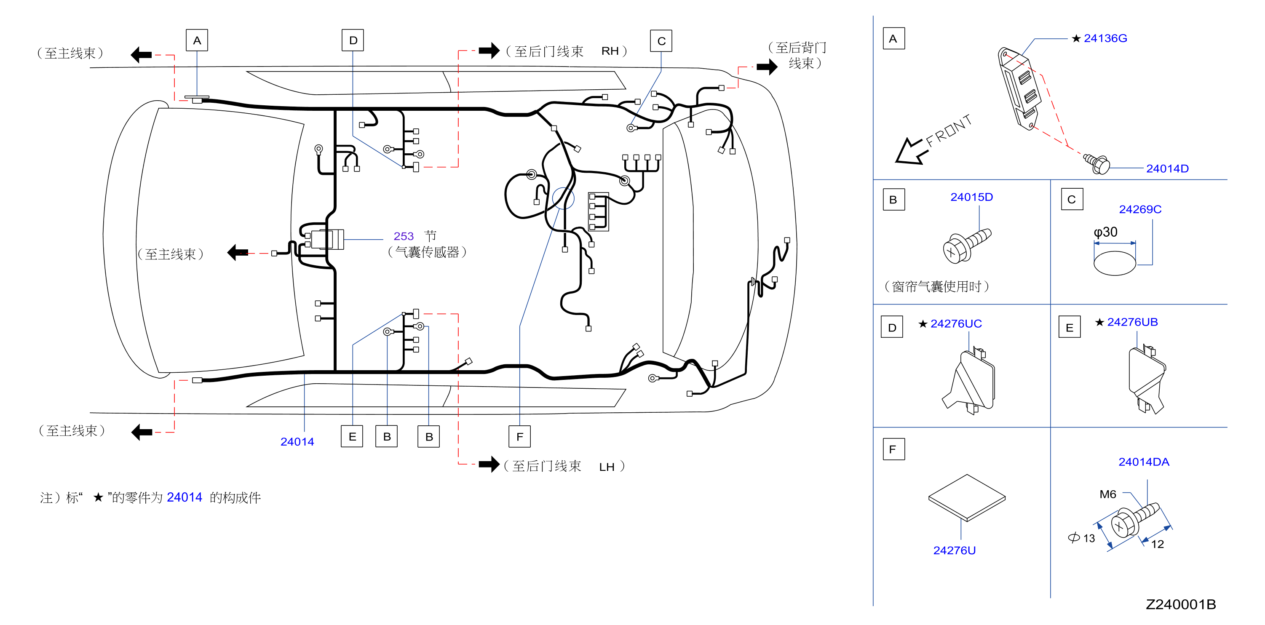The height and width of the screenshot is (625, 1265).
Task: Click the 至后背门线束 label
Action: click(x=797, y=55)
